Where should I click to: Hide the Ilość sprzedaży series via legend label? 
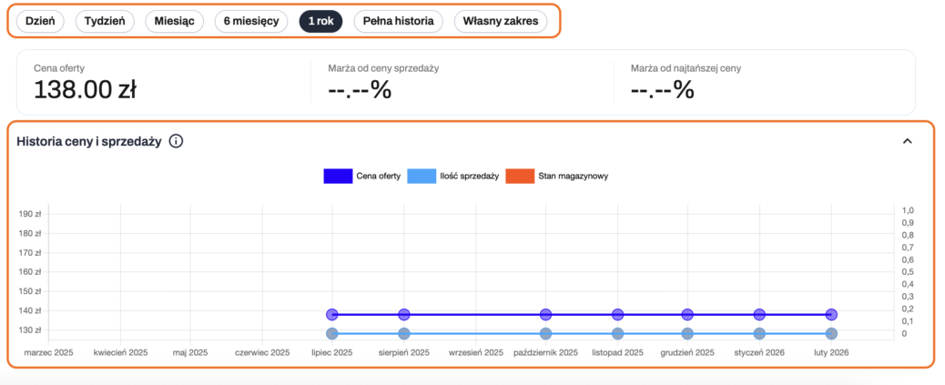[469, 176]
